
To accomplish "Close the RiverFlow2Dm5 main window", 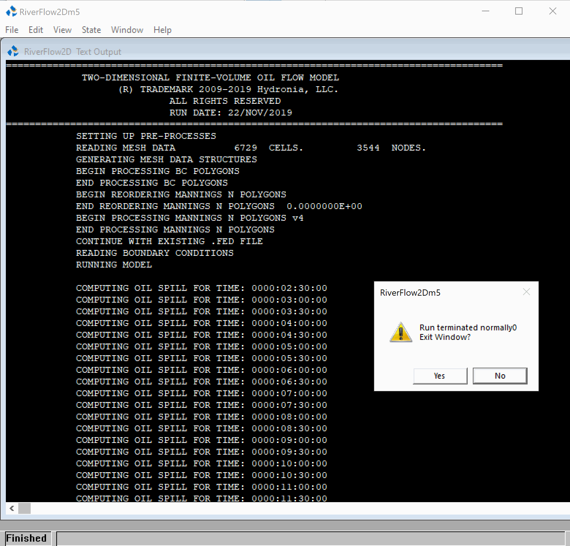I will pos(552,11).
